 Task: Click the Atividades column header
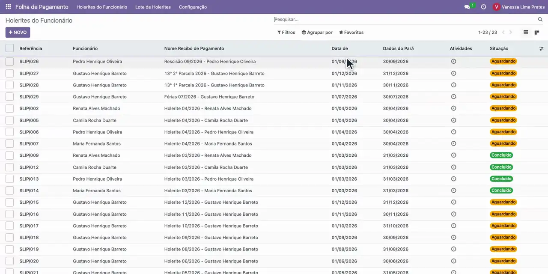461,48
